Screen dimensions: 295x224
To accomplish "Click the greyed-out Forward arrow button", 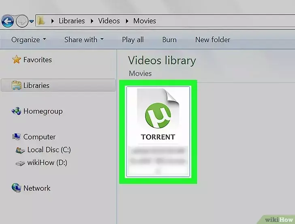I will 22,21.
